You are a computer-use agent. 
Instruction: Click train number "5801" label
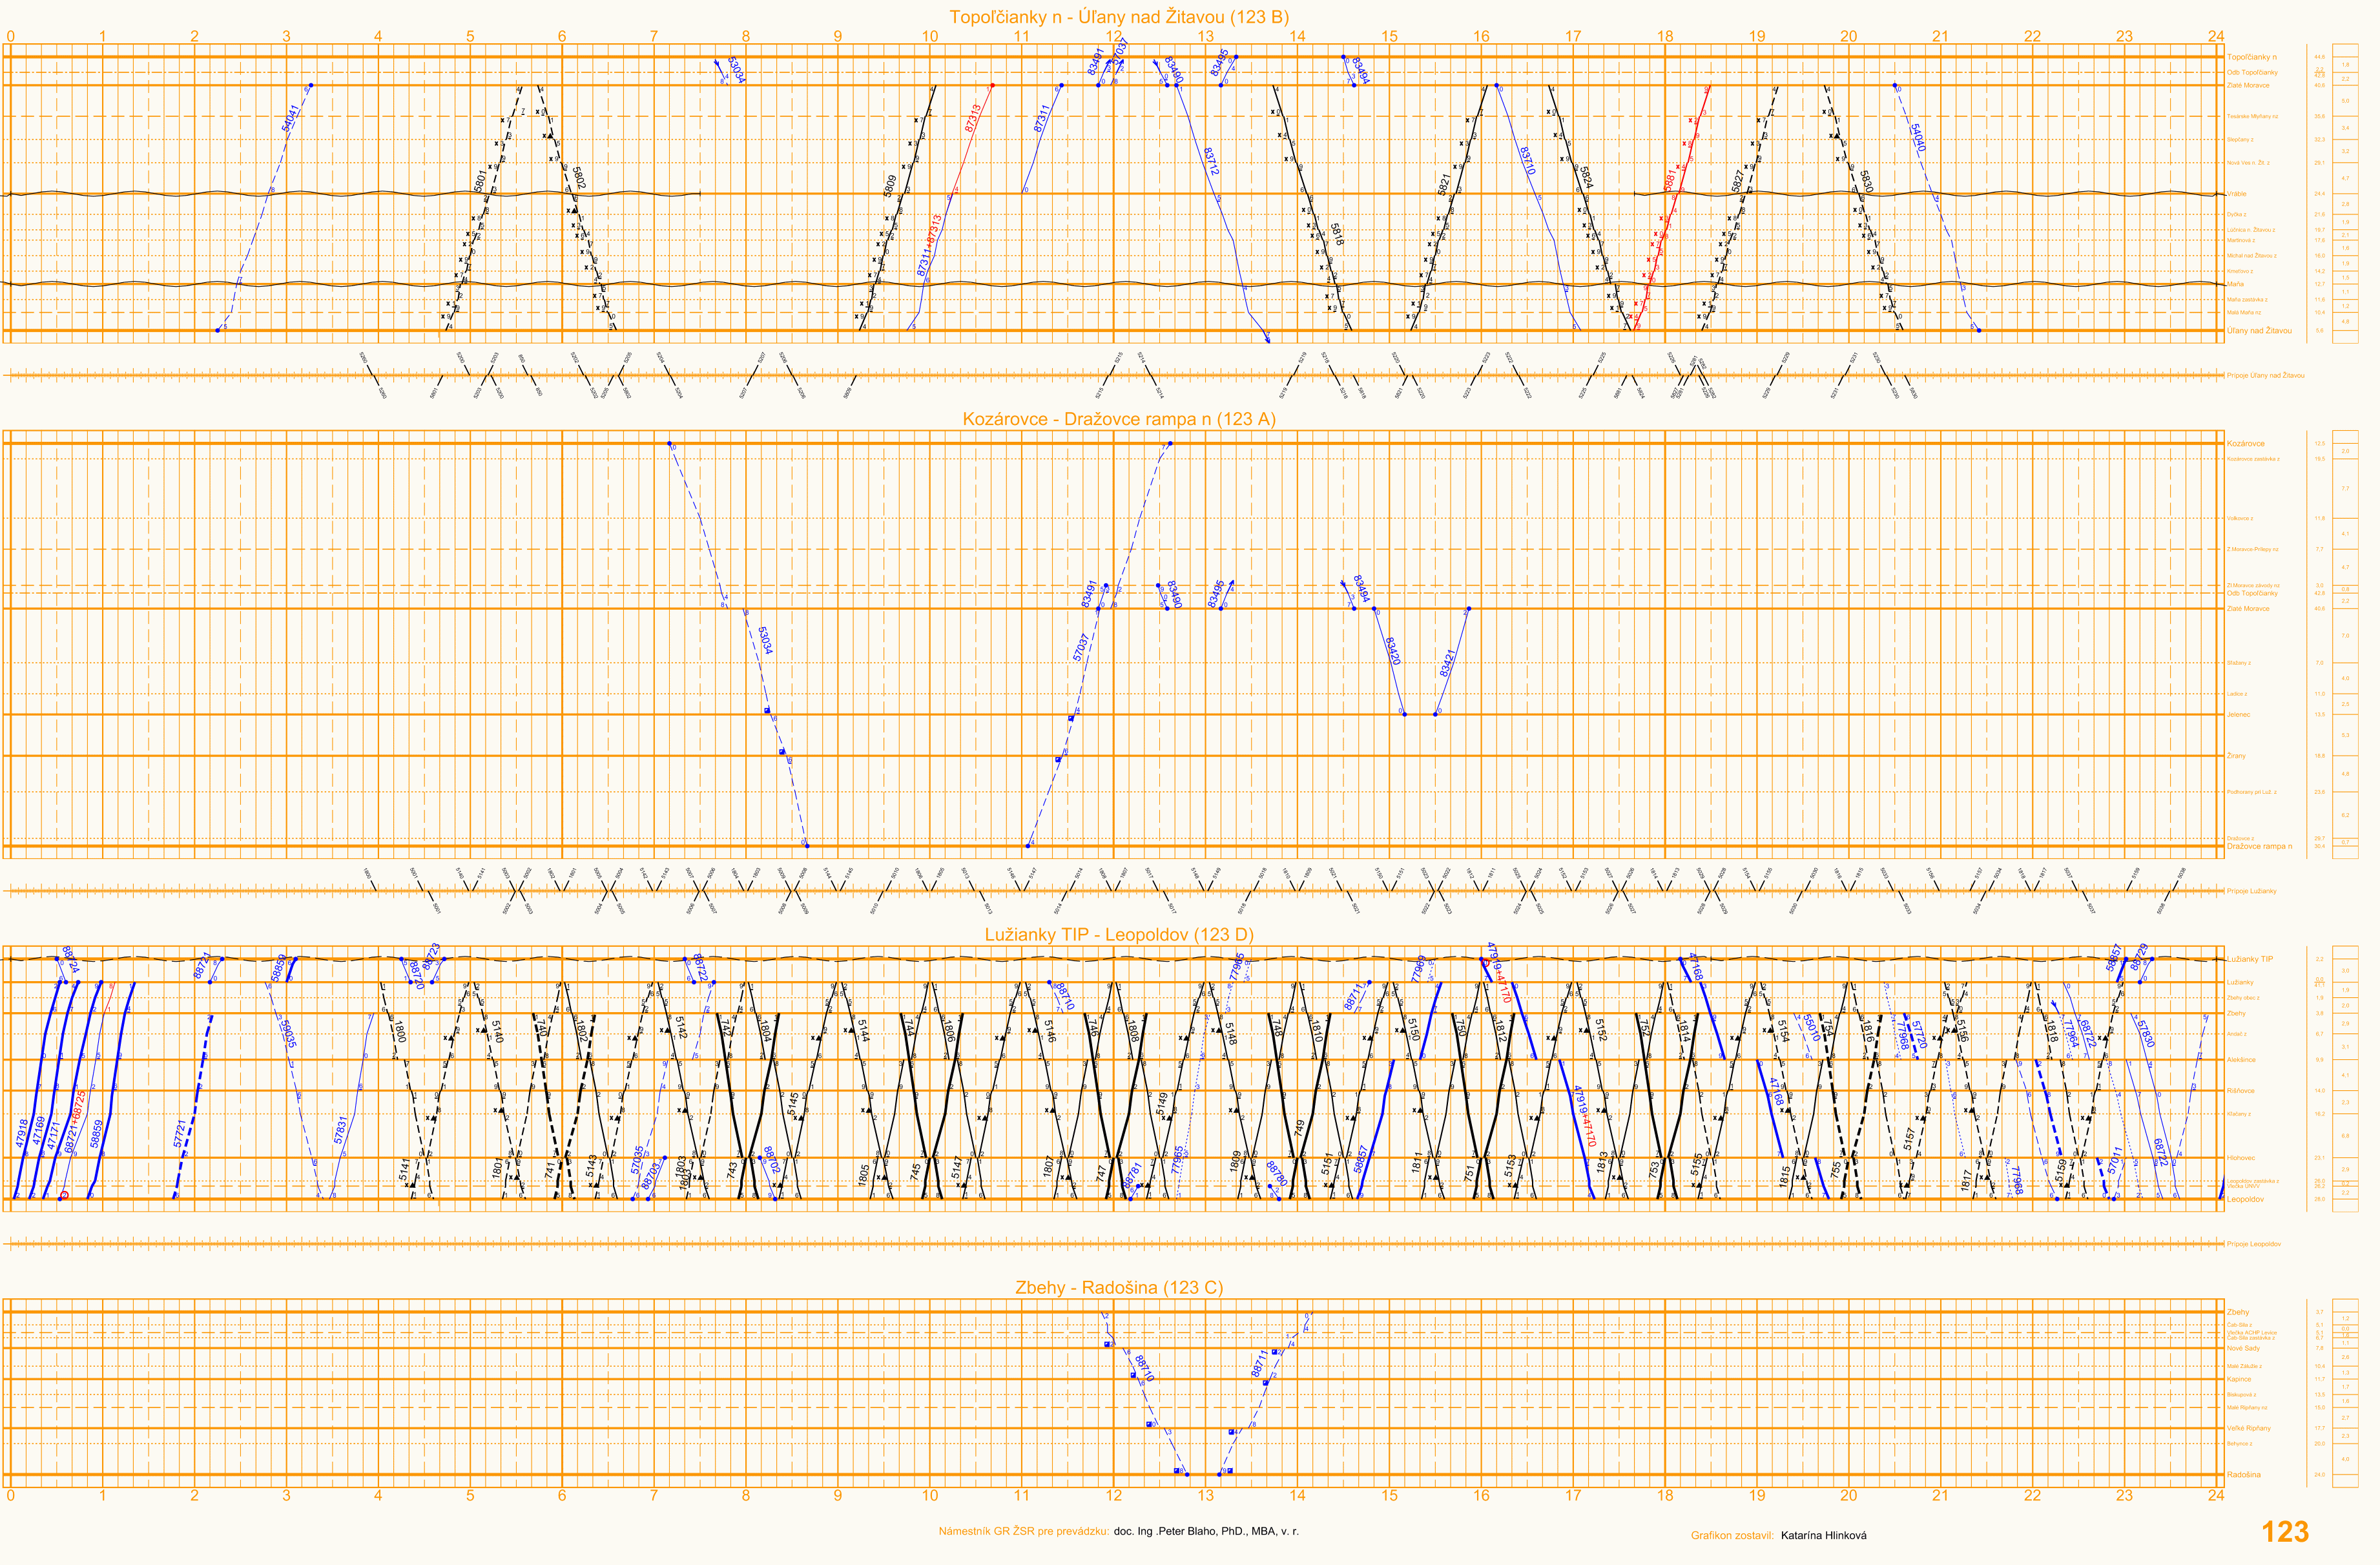click(x=480, y=181)
